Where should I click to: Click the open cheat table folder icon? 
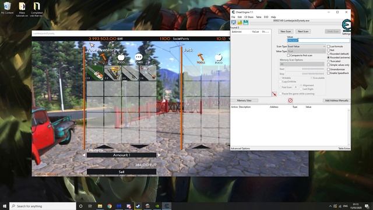tap(240, 22)
